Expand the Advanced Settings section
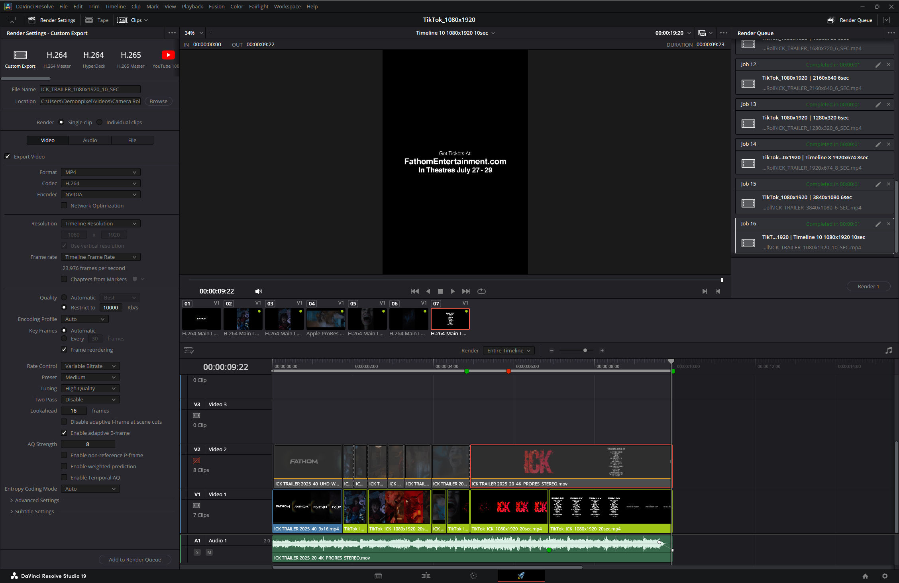This screenshot has height=583, width=899. (x=35, y=500)
